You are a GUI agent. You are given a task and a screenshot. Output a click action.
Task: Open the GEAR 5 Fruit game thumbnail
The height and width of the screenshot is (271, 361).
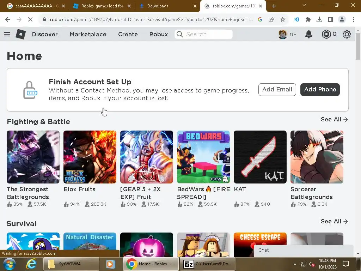click(146, 157)
